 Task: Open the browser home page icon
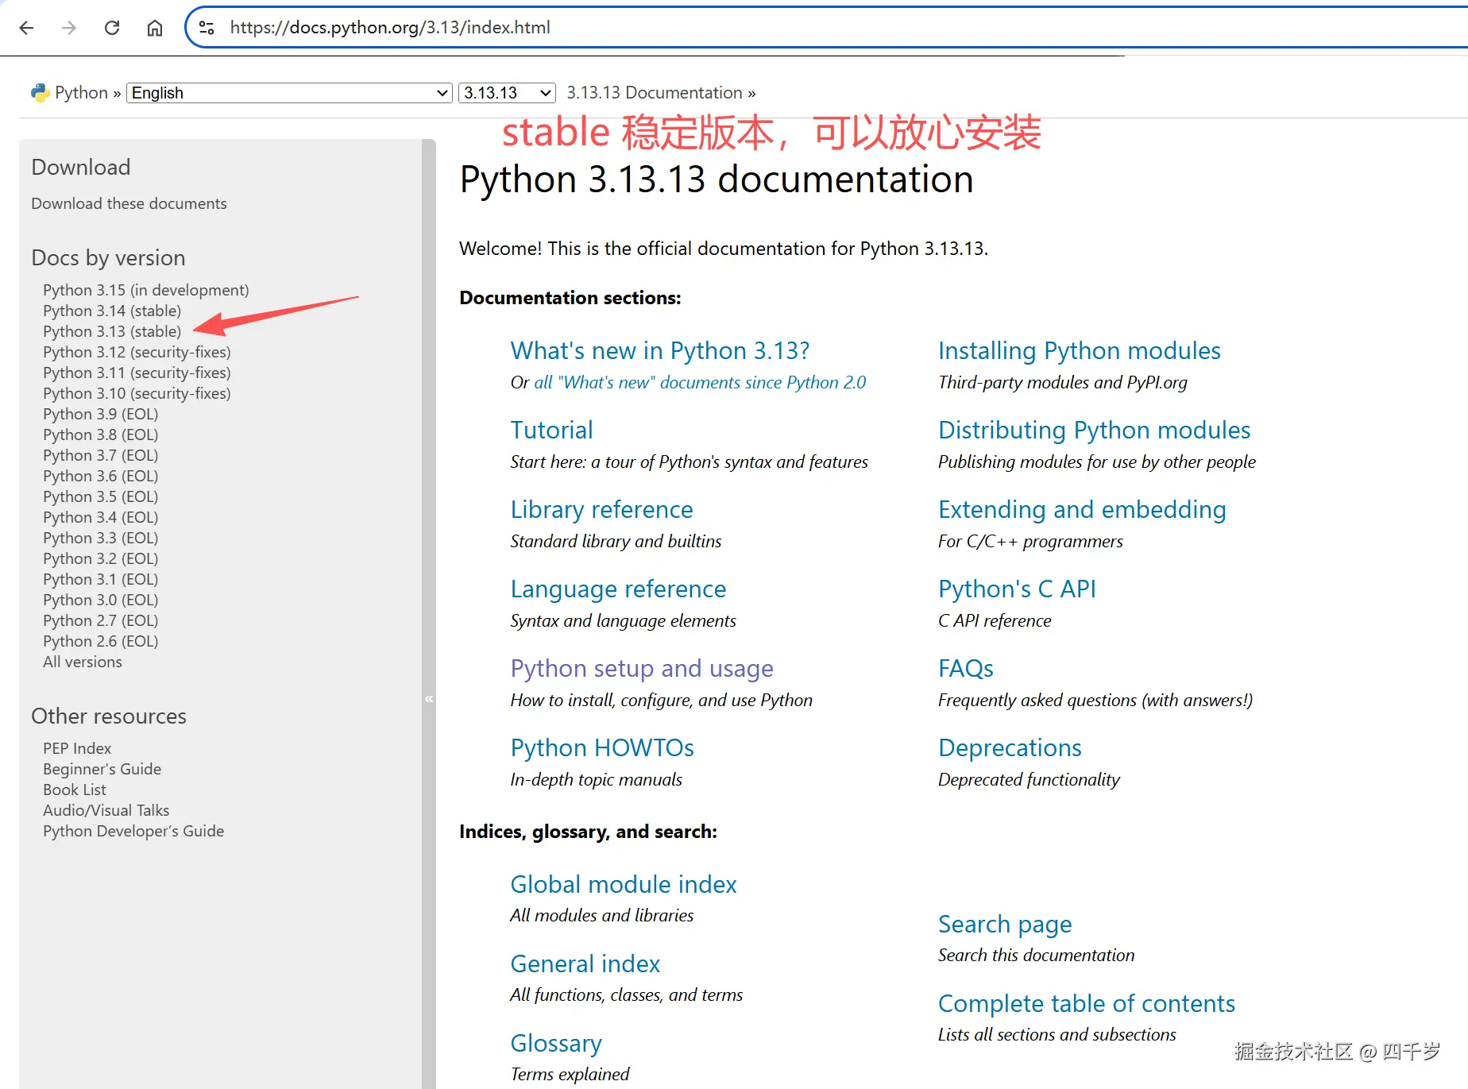pos(154,27)
